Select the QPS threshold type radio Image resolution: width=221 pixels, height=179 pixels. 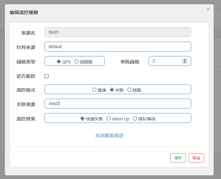click(x=59, y=61)
